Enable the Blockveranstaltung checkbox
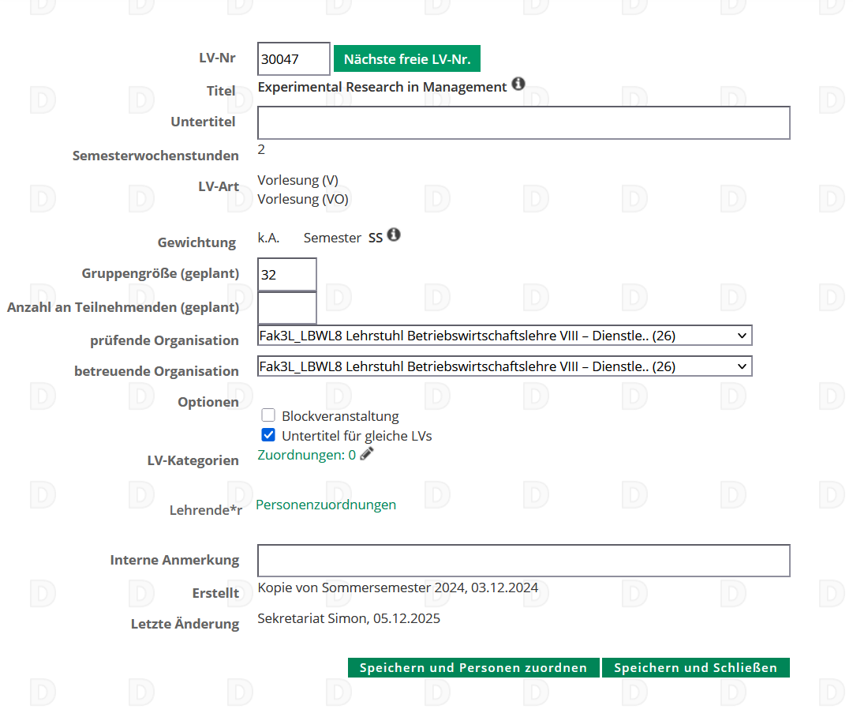 (268, 415)
